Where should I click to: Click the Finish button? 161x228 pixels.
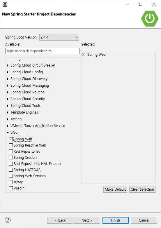pyautogui.click(x=116, y=220)
